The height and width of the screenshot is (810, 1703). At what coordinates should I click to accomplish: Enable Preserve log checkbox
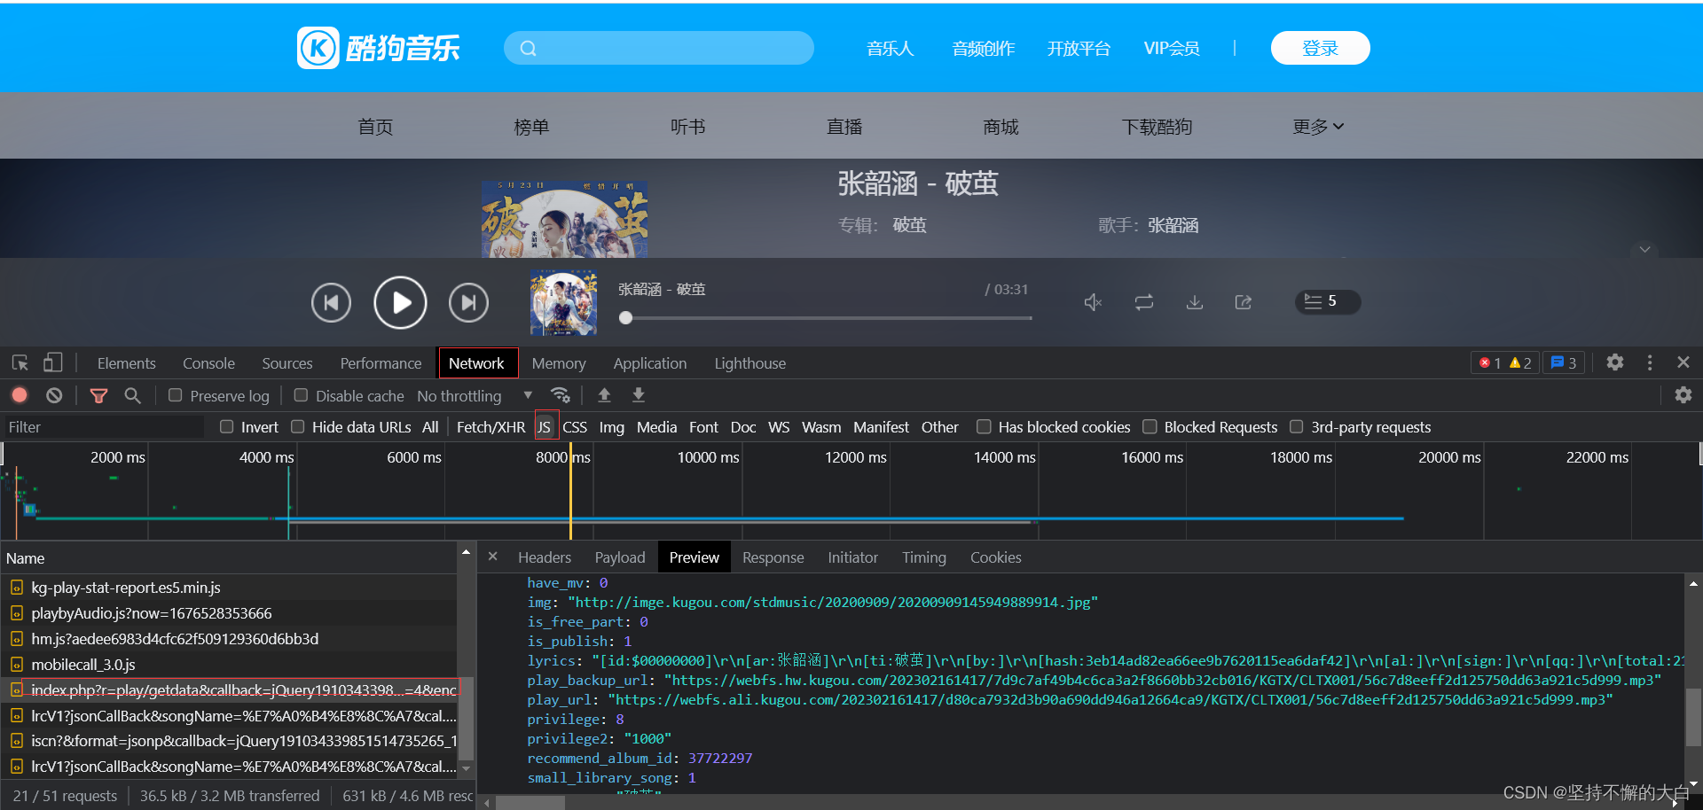pos(175,395)
